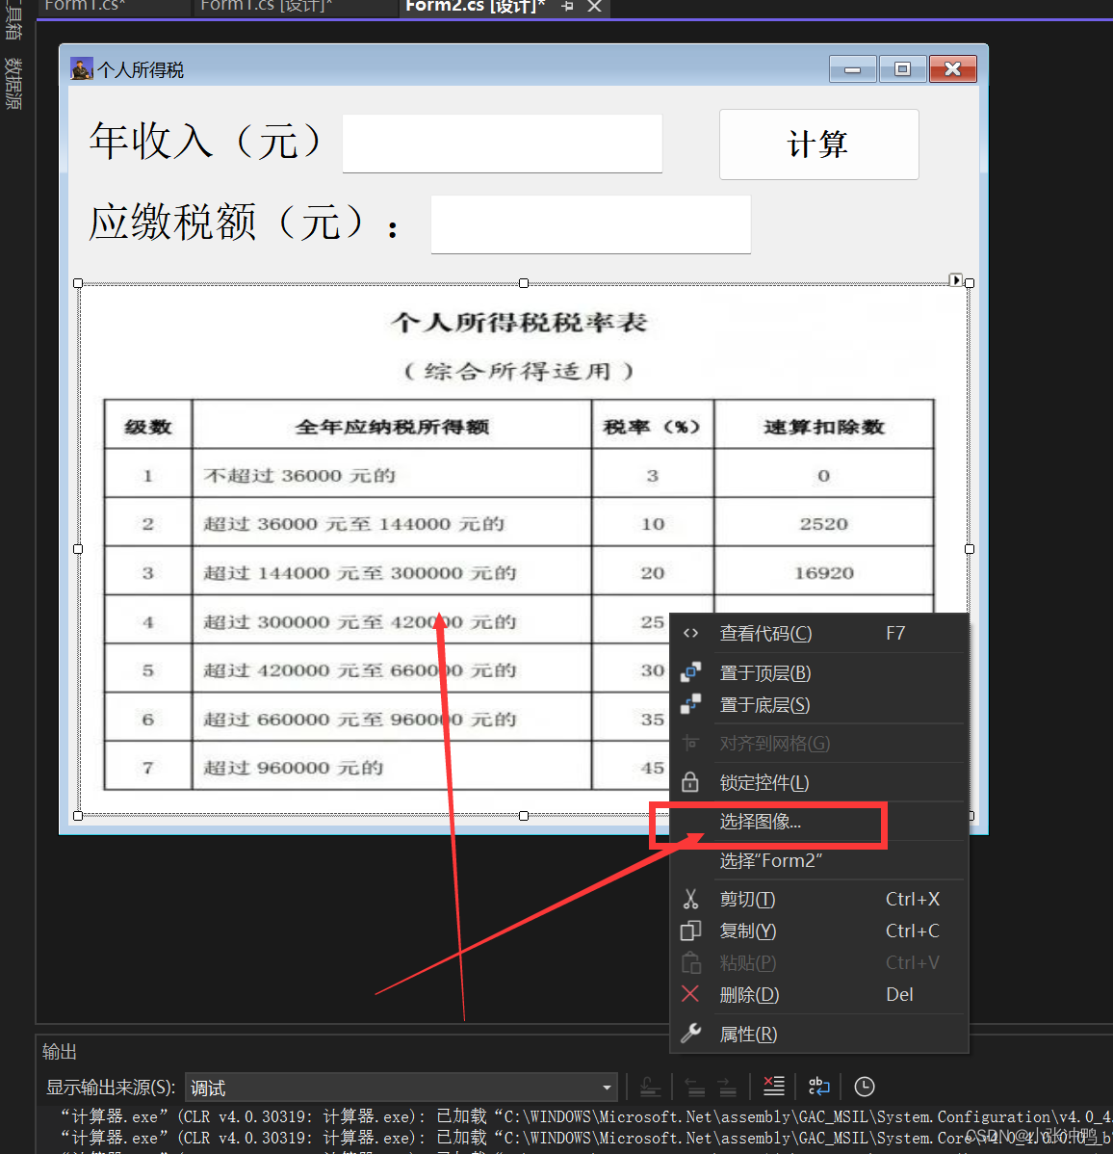The height and width of the screenshot is (1154, 1113).
Task: Choose 置于底层 (Send to Back)
Action: (818, 705)
